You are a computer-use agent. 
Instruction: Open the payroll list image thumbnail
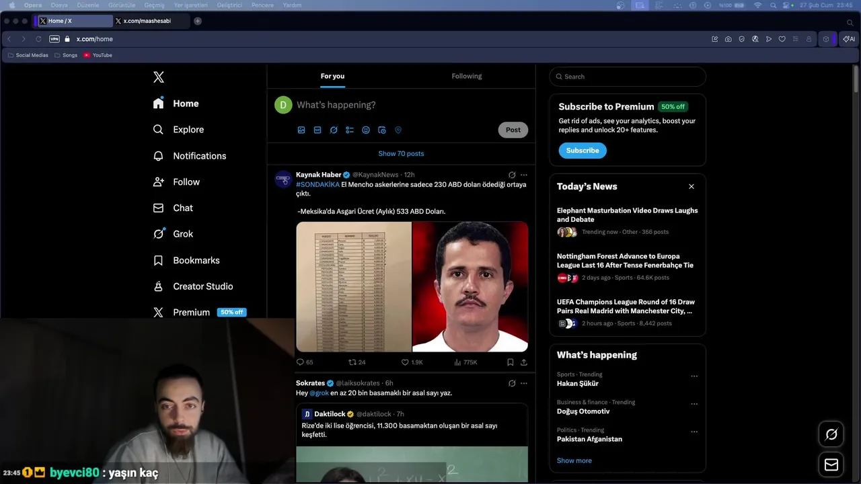[x=354, y=287]
